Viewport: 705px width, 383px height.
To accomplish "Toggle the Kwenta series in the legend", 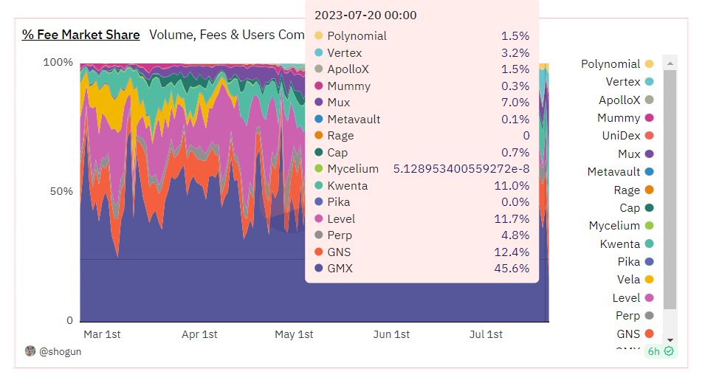I will point(619,244).
